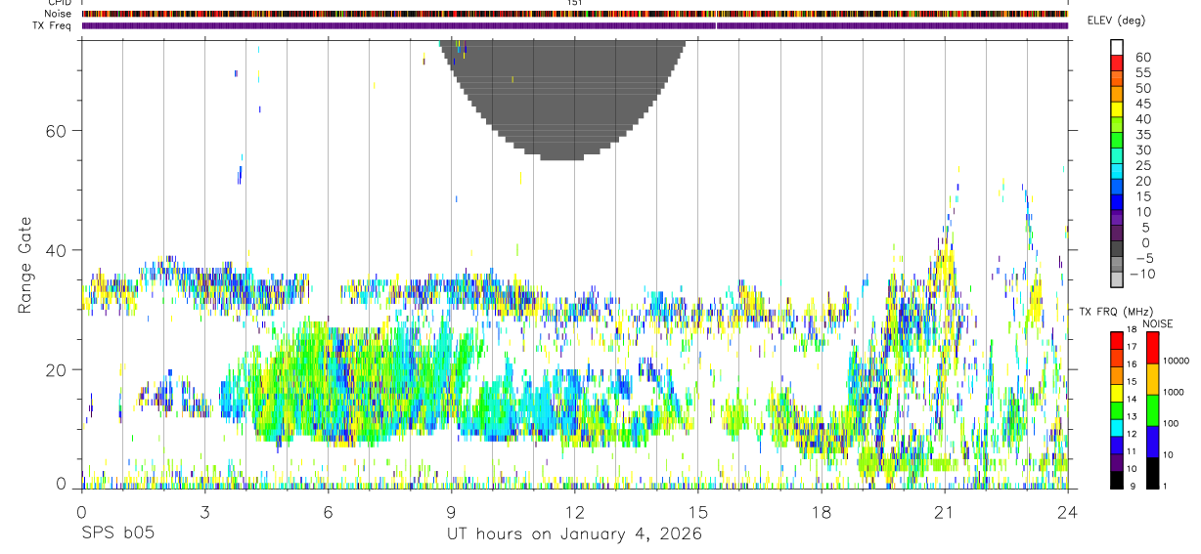The image size is (1201, 554).
Task: Click the UT hours on January 4, 2026 label
Action: (574, 534)
